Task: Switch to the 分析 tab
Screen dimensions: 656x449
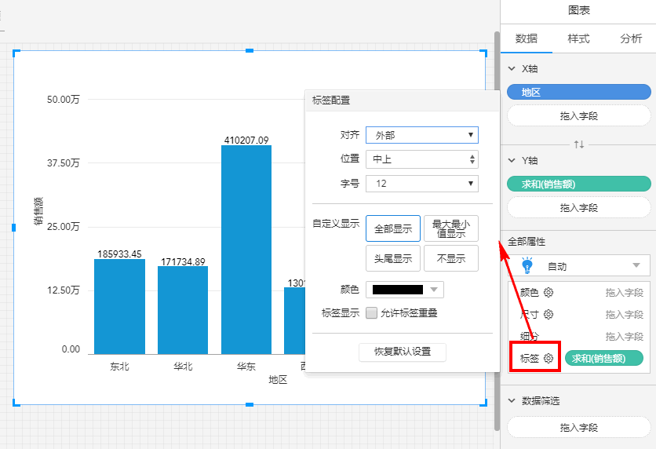Action: click(630, 38)
